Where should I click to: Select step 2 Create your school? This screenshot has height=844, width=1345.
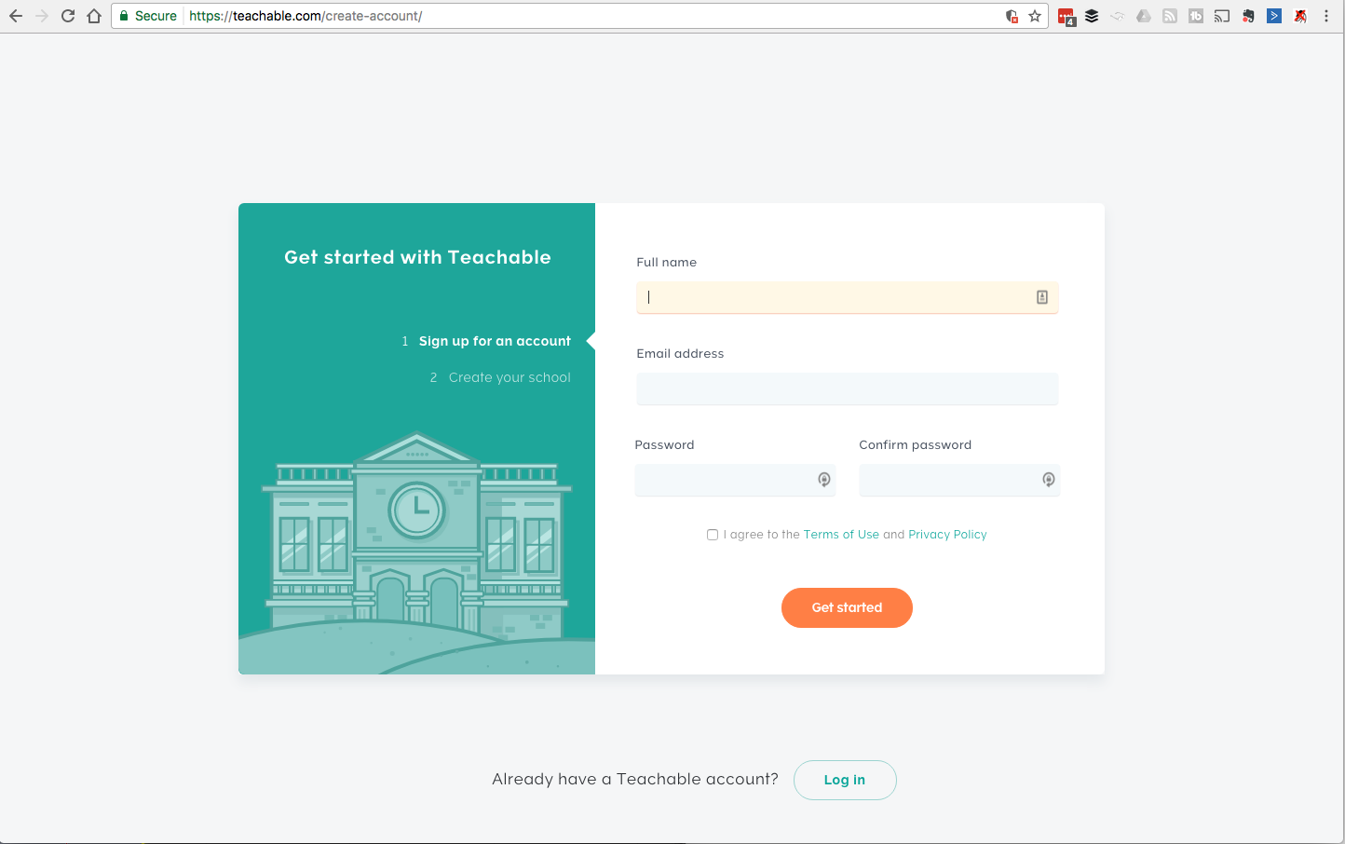pyautogui.click(x=500, y=377)
